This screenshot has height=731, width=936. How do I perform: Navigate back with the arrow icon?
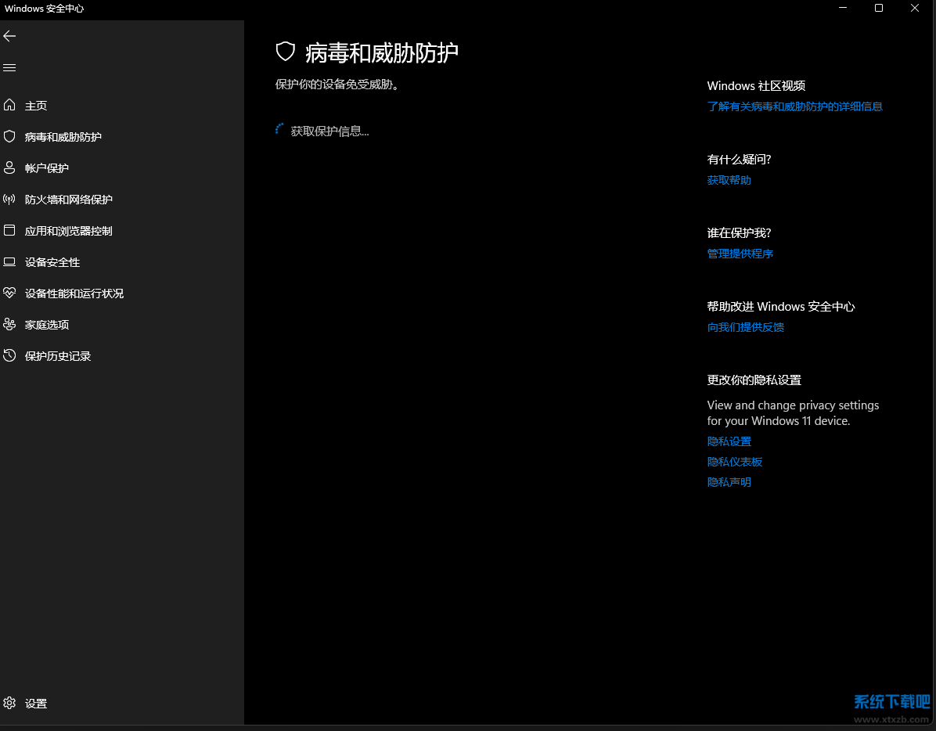pos(9,35)
